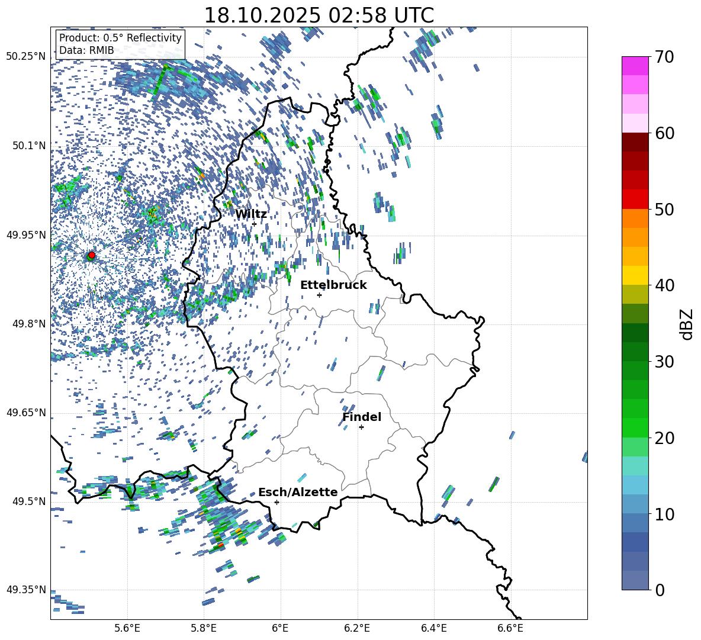Screen dimensions: 701x640
Task: Click the slate blue bottom colorbar swatch
Action: point(635,580)
